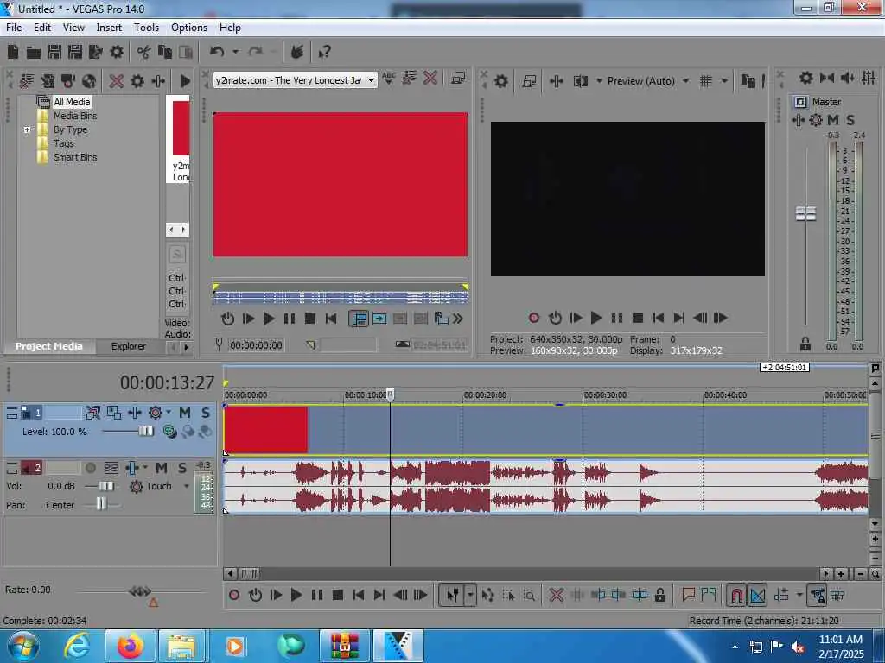Toggle Master bus Solo button
The height and width of the screenshot is (663, 885).
point(850,120)
